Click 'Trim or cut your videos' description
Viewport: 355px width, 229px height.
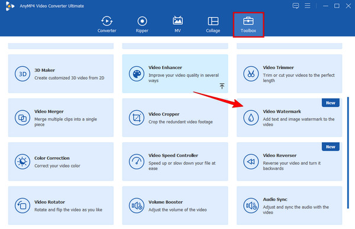299,78
